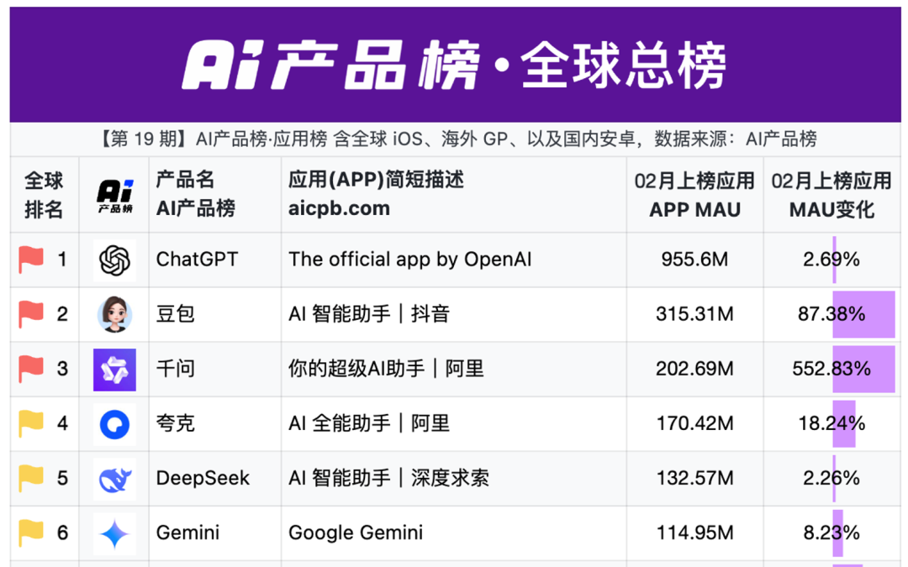Click the 202.69M MAU value

point(695,369)
